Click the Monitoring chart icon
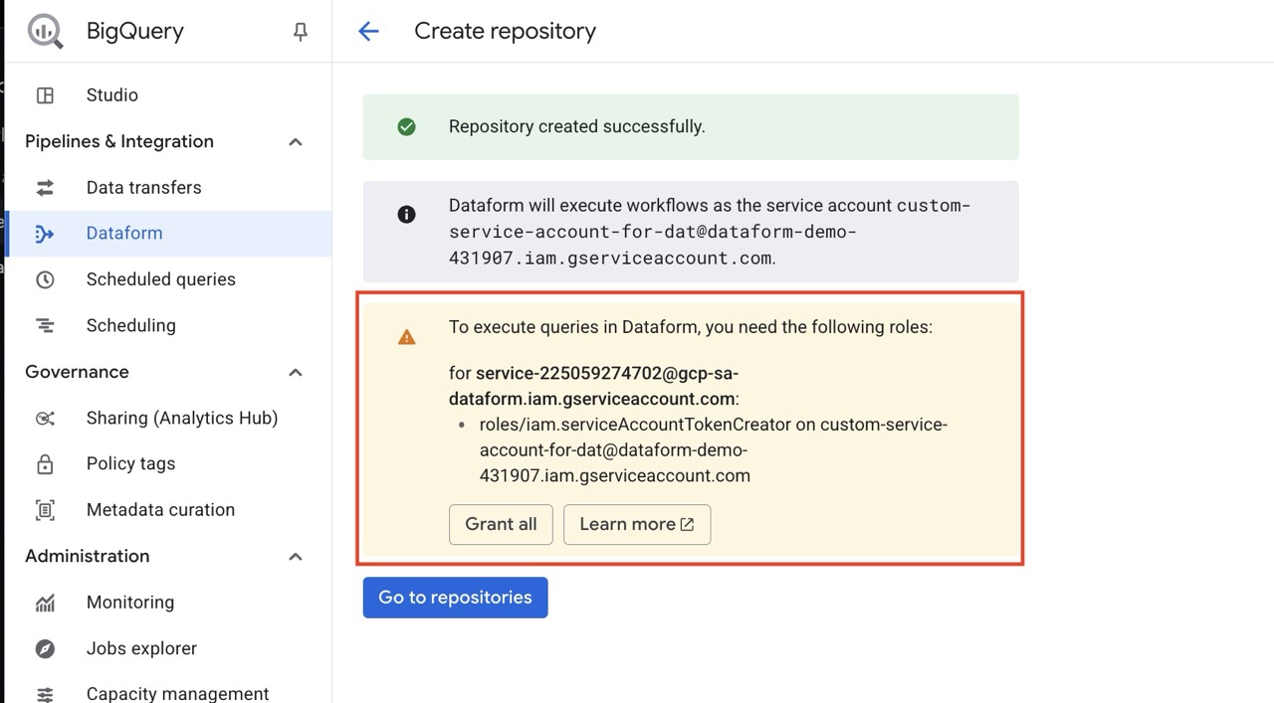Viewport: 1274px width, 703px height. coord(45,603)
